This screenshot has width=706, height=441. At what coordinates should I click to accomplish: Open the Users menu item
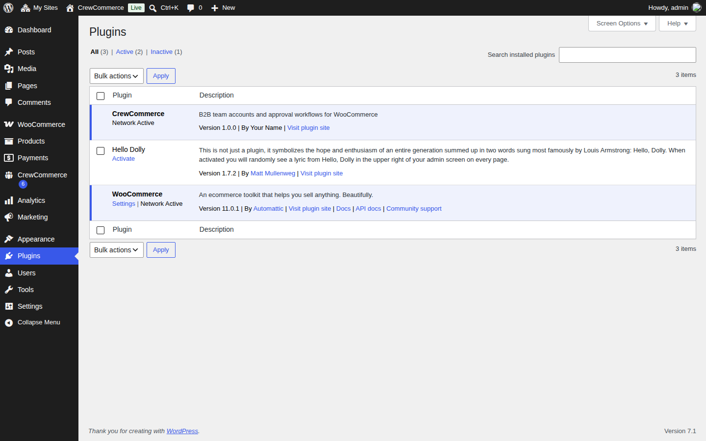click(x=39, y=273)
